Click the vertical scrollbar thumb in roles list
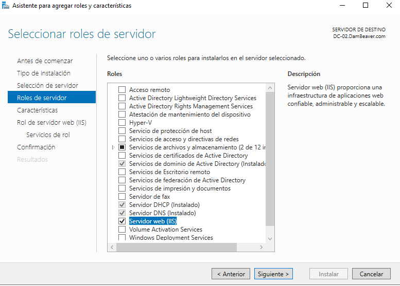The image size is (400, 286). coord(270,159)
